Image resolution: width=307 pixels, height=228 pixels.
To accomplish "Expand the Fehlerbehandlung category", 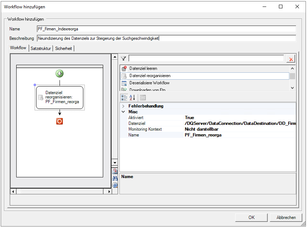I will tap(123, 106).
